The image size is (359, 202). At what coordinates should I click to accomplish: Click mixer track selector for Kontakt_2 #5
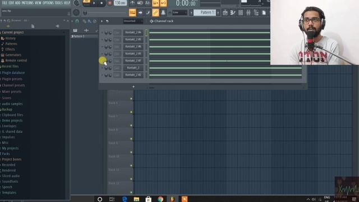pos(117,40)
